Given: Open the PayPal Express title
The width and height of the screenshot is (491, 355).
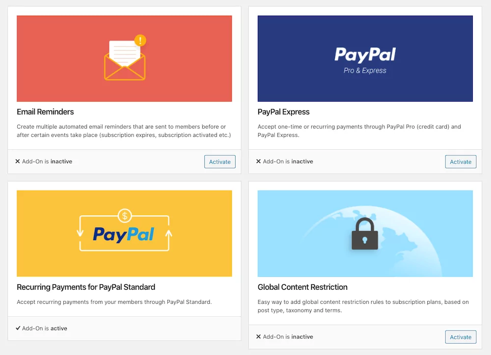Looking at the screenshot, I should [x=283, y=112].
